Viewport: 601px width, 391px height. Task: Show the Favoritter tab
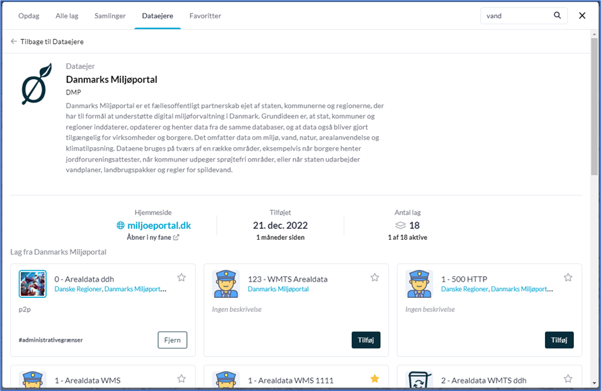coord(205,16)
